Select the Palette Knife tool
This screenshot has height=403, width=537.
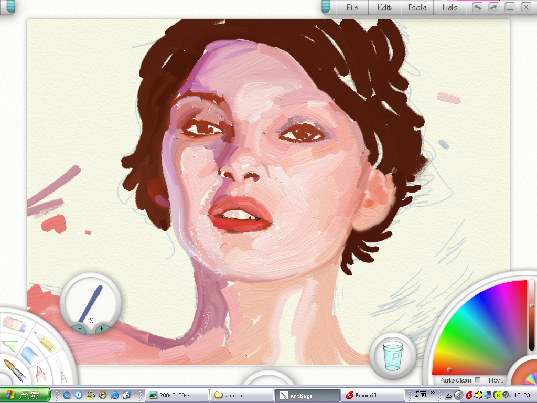[61, 369]
